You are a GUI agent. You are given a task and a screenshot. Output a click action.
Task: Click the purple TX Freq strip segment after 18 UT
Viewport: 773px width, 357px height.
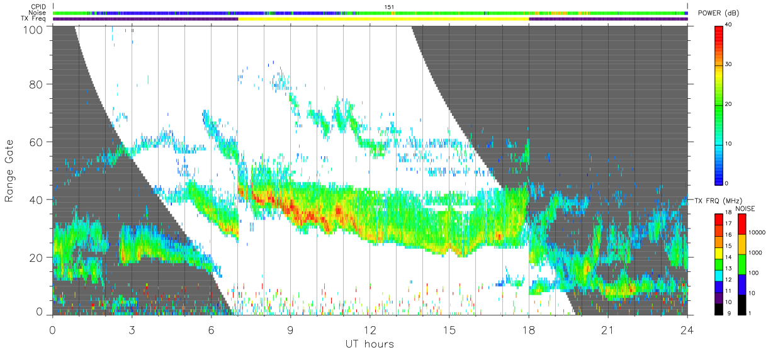608,19
